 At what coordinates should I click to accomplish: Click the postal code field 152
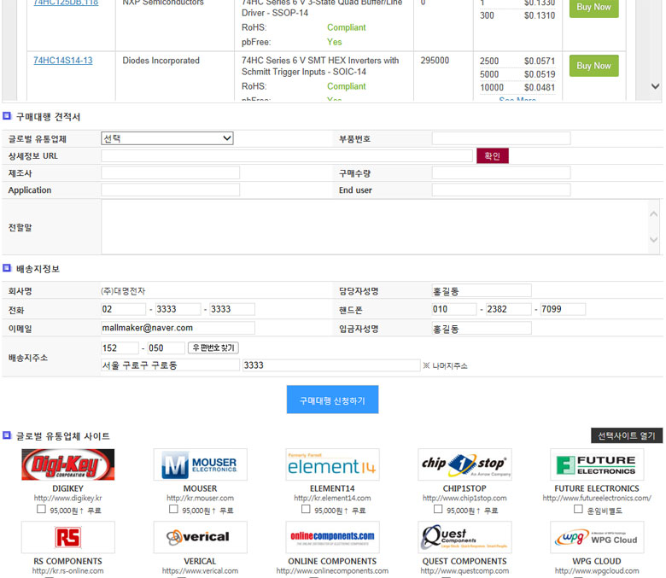point(120,347)
